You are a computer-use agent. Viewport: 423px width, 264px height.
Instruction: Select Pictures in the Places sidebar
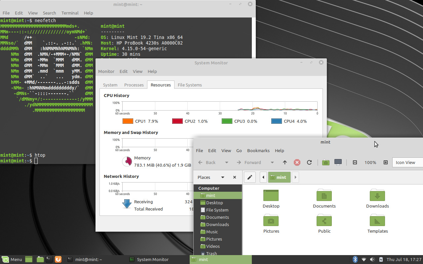point(218,239)
